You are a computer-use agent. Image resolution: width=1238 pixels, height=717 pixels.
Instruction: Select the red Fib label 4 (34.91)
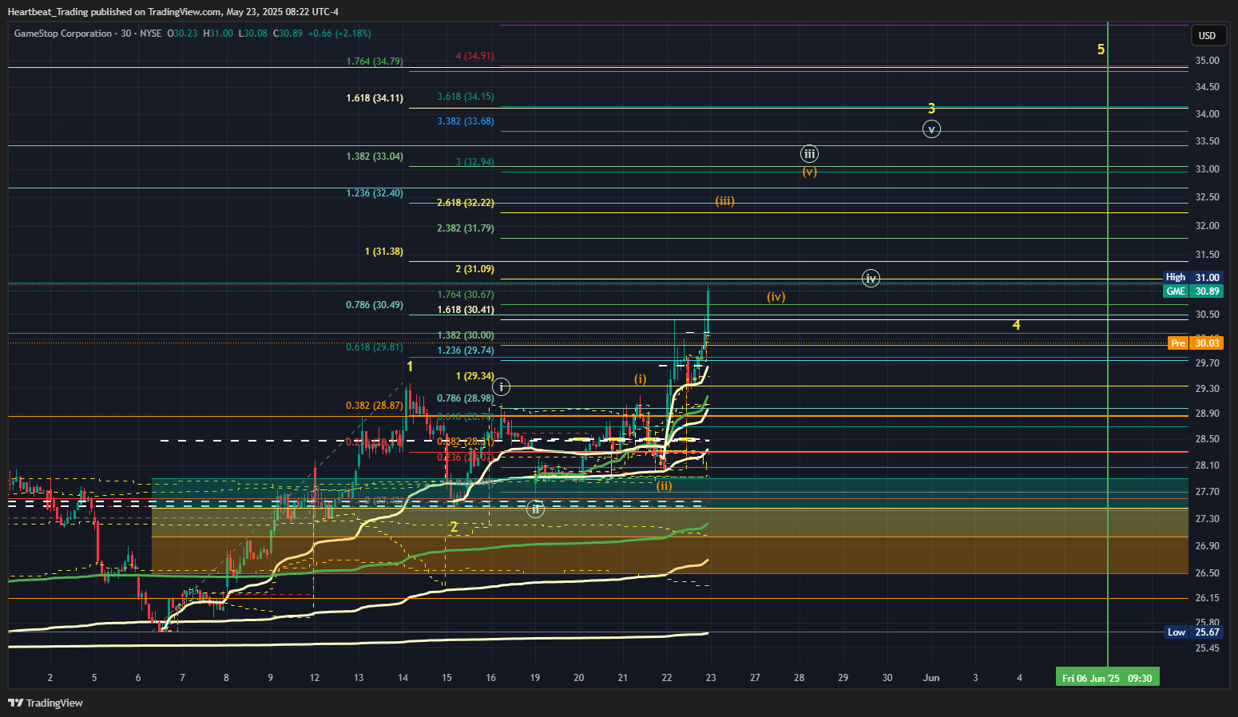click(x=474, y=56)
